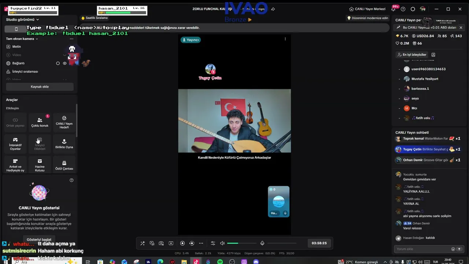Expand the Studio görünümü dropdown
Viewport: 469px width, 264px height.
pos(22,19)
